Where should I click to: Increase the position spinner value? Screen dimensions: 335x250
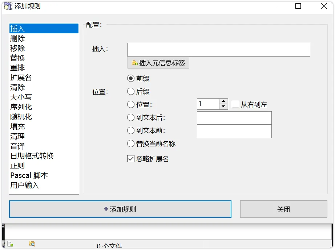point(223,101)
